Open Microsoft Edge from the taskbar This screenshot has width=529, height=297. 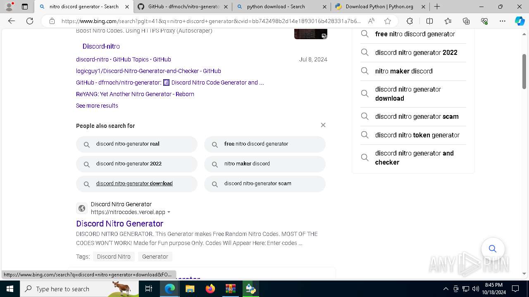coord(170,289)
